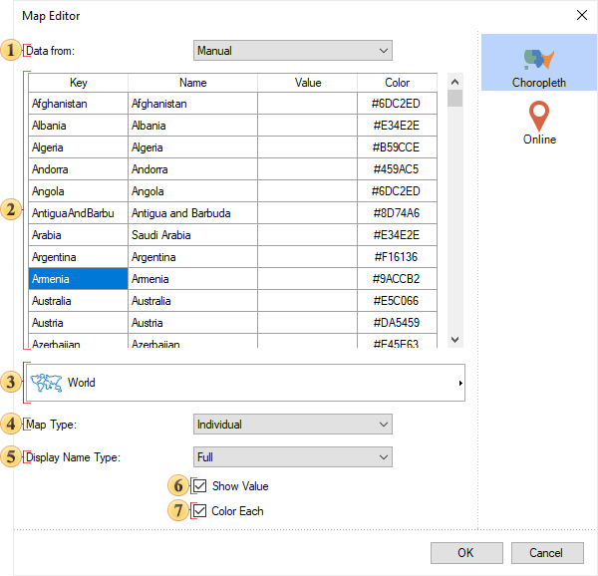
Task: Click the Color column header
Action: pos(397,83)
